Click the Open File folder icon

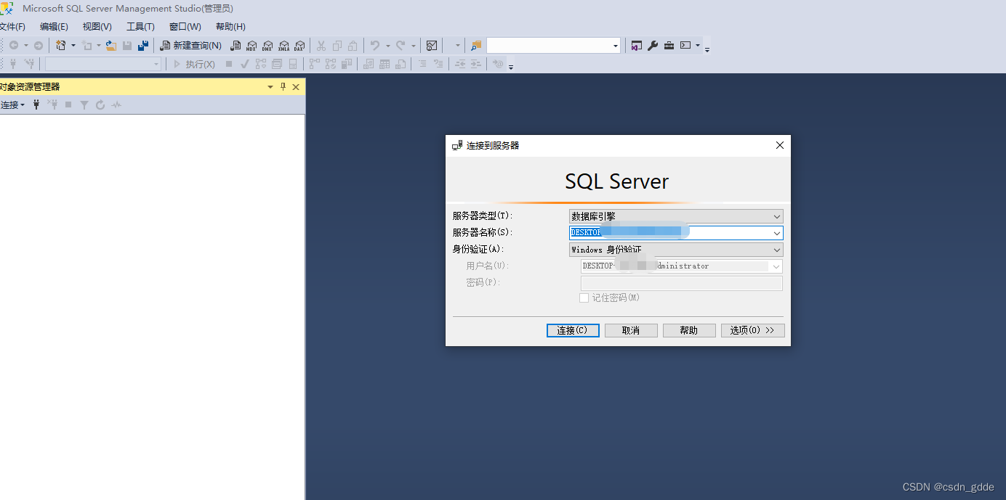[111, 45]
